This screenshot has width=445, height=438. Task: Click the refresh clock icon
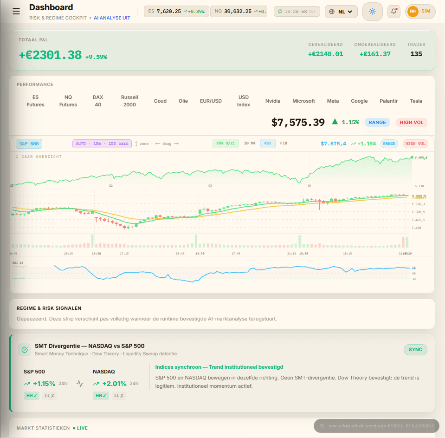(280, 11)
